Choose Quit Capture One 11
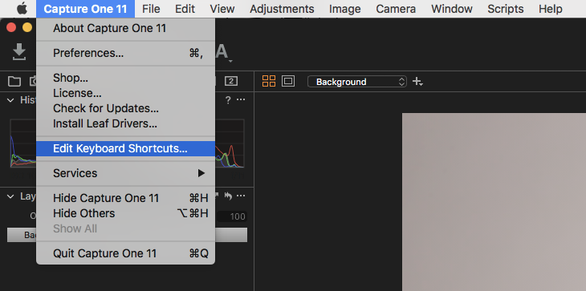 coord(125,253)
